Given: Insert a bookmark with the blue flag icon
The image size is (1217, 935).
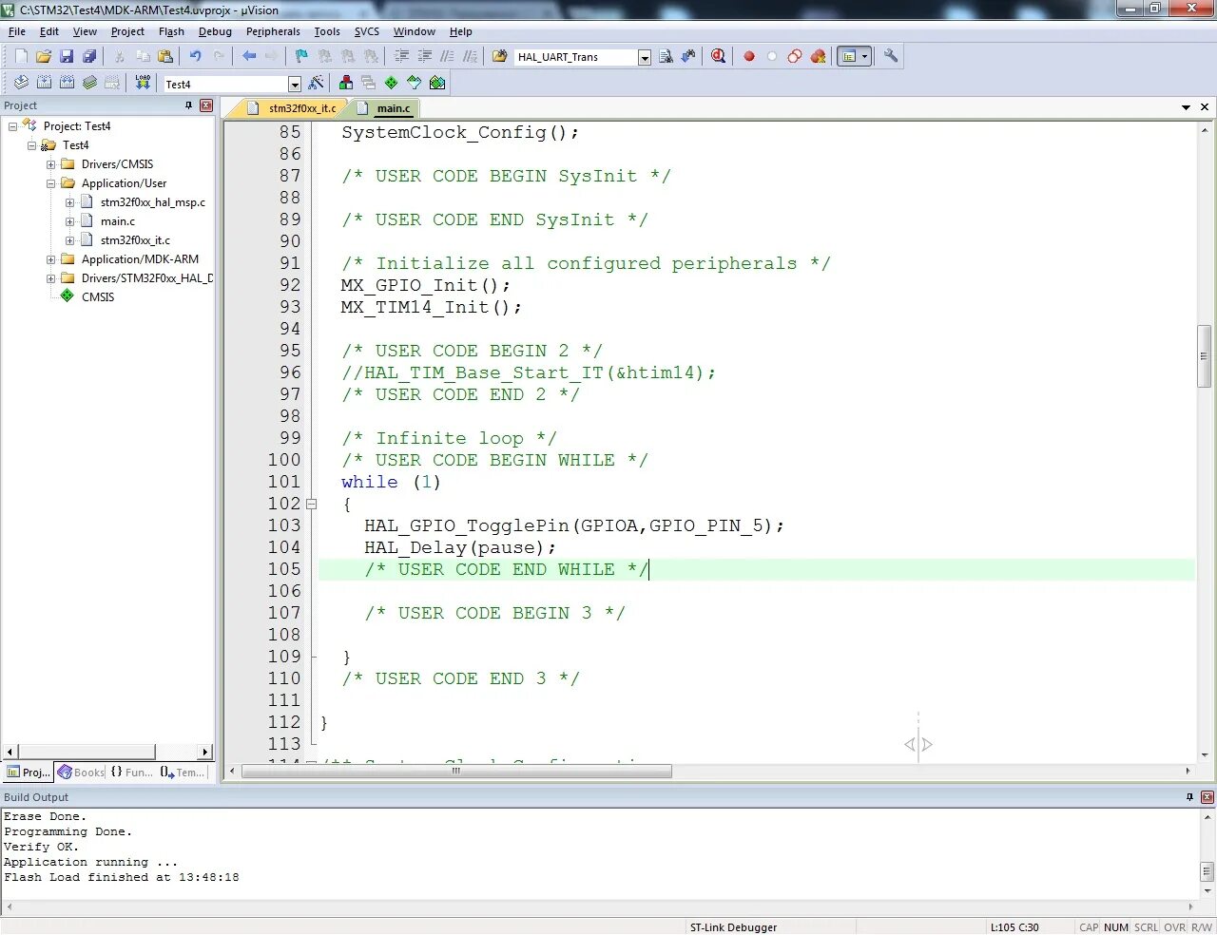Looking at the screenshot, I should tap(301, 56).
